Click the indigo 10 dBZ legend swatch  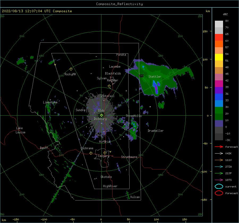[219, 124]
